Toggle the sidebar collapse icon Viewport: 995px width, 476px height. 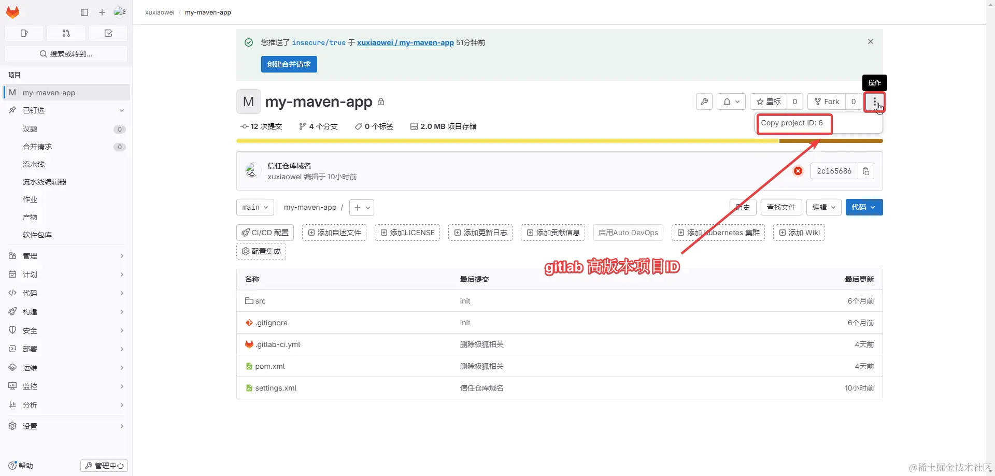click(84, 12)
